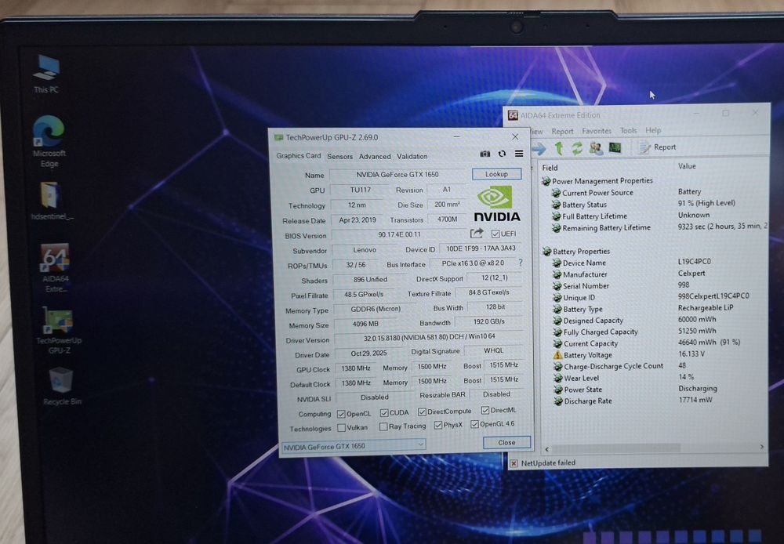Screen dimensions: 784x544
Task: Click the Bus Interface question mark
Action: (521, 262)
